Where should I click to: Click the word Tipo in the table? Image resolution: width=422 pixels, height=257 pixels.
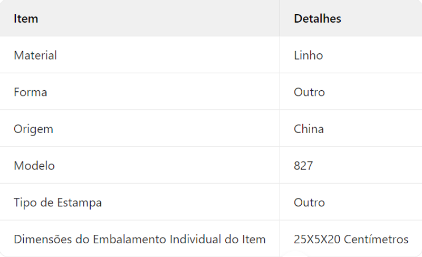coord(25,203)
